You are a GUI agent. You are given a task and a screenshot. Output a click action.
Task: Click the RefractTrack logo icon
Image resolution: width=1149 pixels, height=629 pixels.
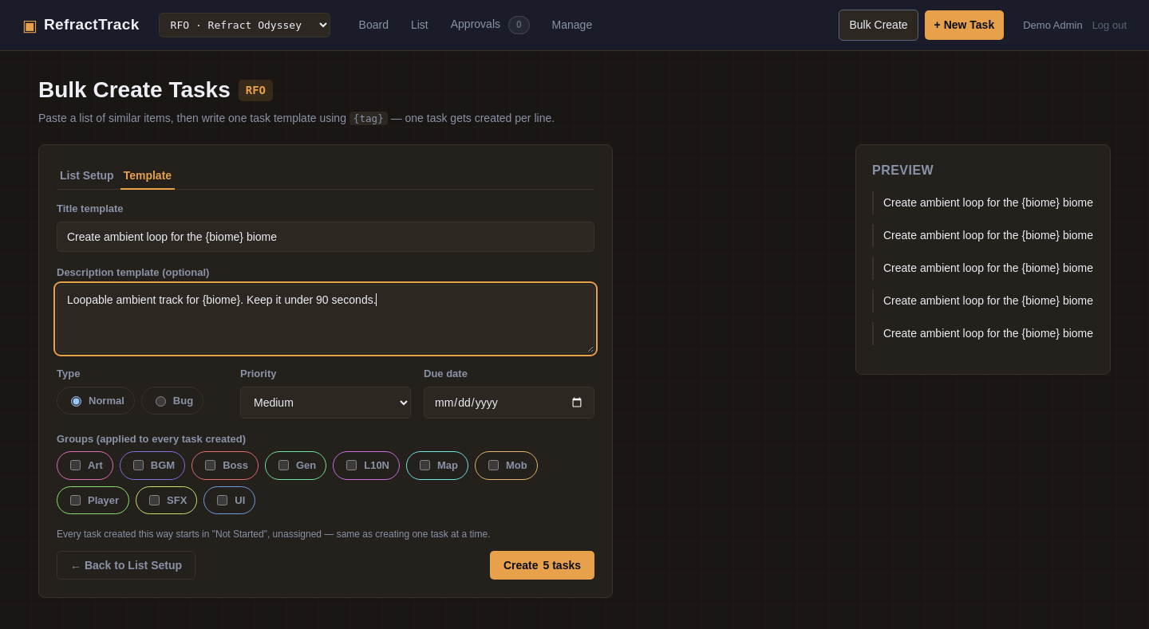30,26
